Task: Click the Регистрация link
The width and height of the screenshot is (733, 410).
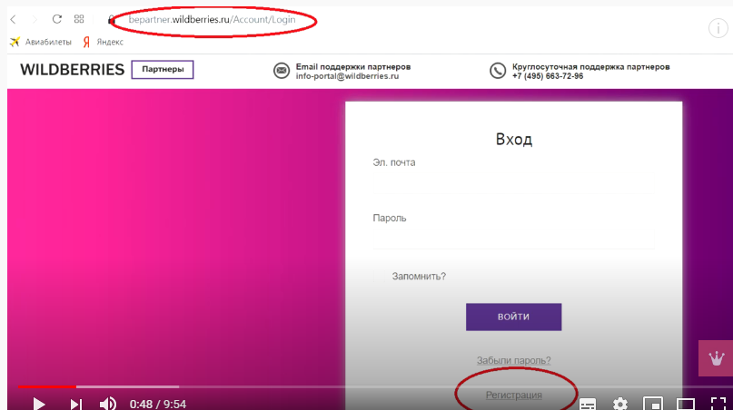Action: (x=513, y=395)
